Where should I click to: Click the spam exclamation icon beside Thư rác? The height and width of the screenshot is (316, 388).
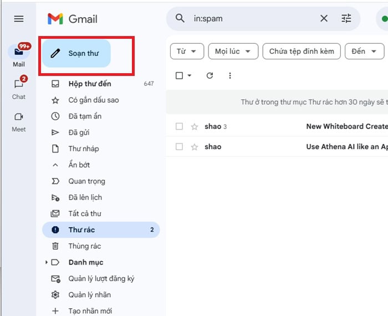click(x=55, y=230)
